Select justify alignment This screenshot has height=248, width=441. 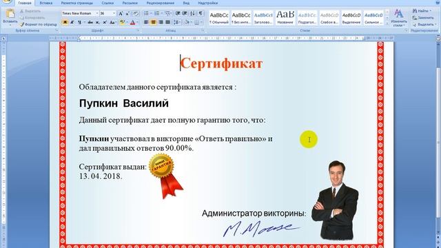[168, 22]
